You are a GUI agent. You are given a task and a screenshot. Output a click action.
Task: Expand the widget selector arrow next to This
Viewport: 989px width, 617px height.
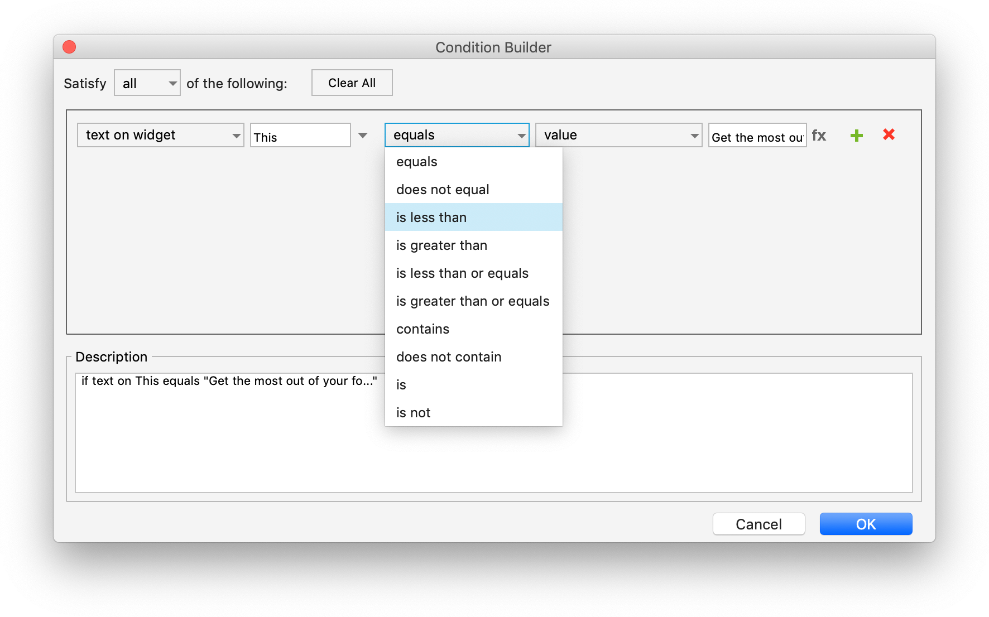[x=363, y=136]
